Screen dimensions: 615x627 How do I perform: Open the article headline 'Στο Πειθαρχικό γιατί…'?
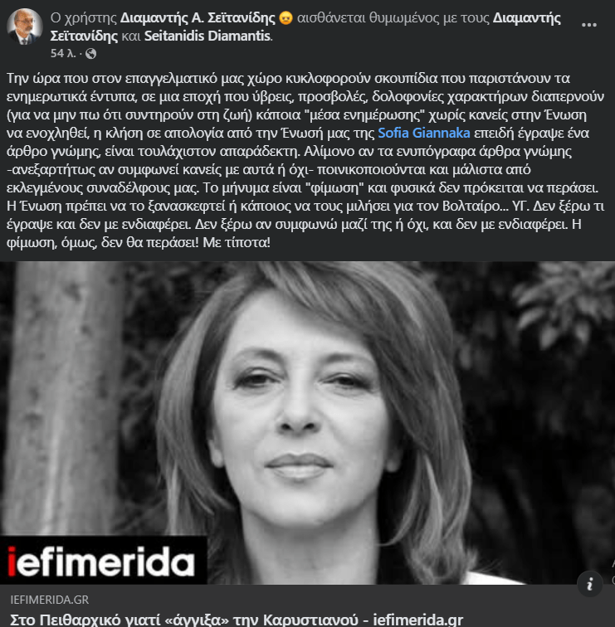point(237,620)
